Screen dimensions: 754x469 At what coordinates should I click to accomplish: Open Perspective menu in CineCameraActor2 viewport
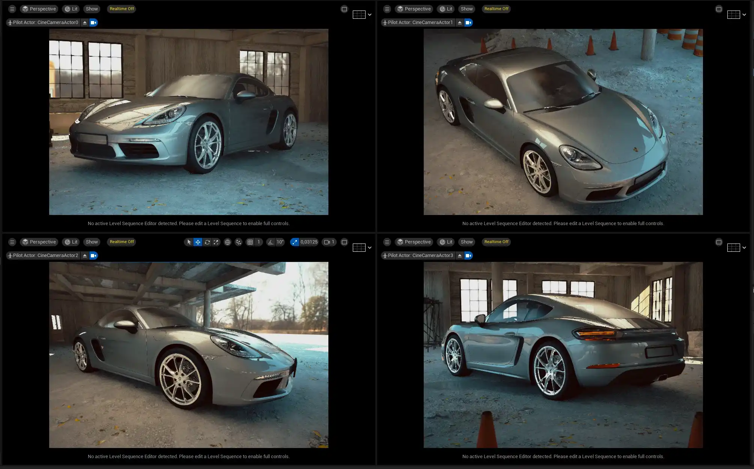tap(39, 242)
